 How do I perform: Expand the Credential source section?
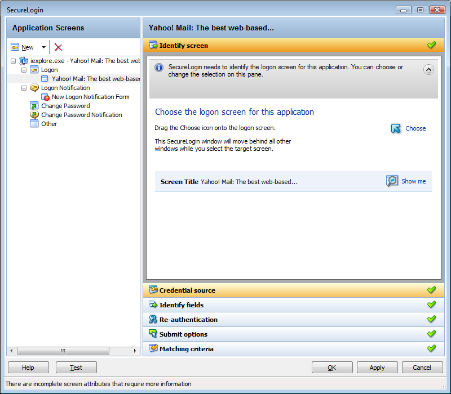point(187,290)
